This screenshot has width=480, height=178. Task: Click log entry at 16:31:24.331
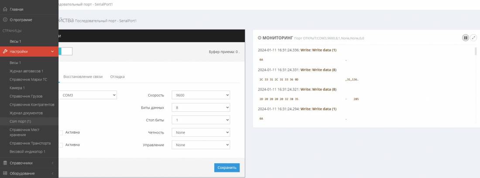pyautogui.click(x=297, y=70)
